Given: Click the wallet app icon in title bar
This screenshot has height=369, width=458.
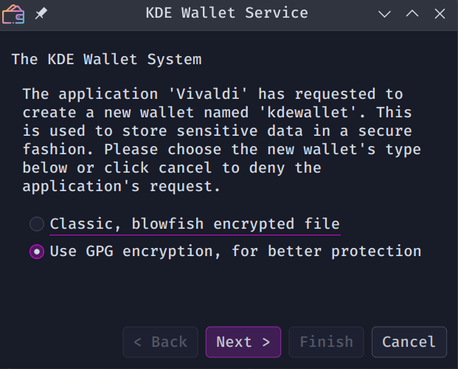Looking at the screenshot, I should click(13, 13).
